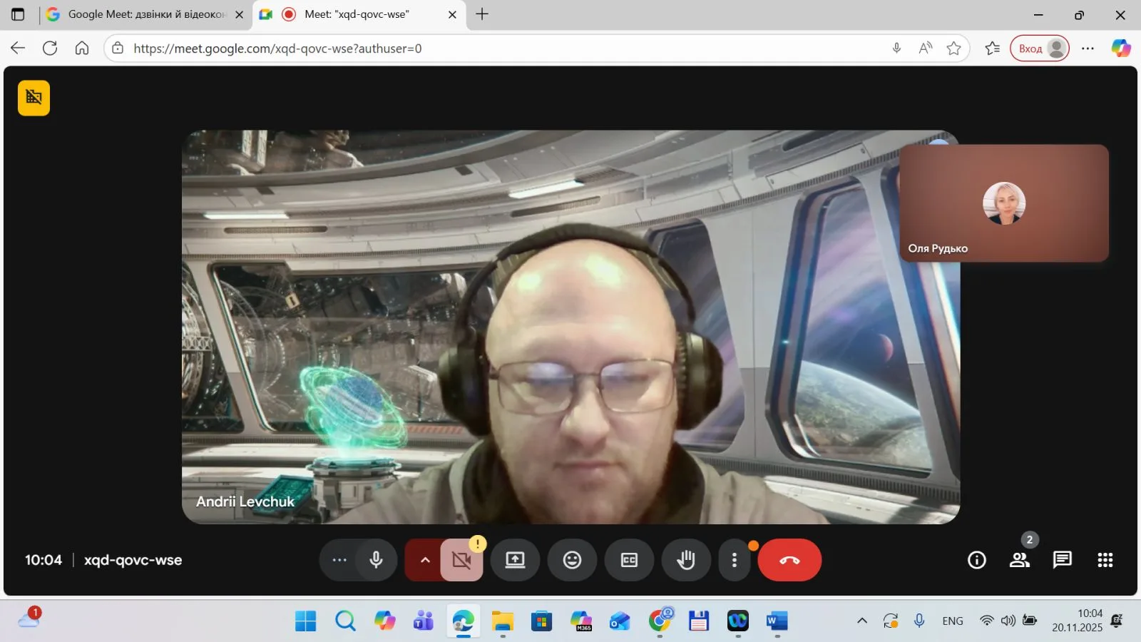
Task: Switch to the Google Meet first tab
Action: click(x=143, y=14)
